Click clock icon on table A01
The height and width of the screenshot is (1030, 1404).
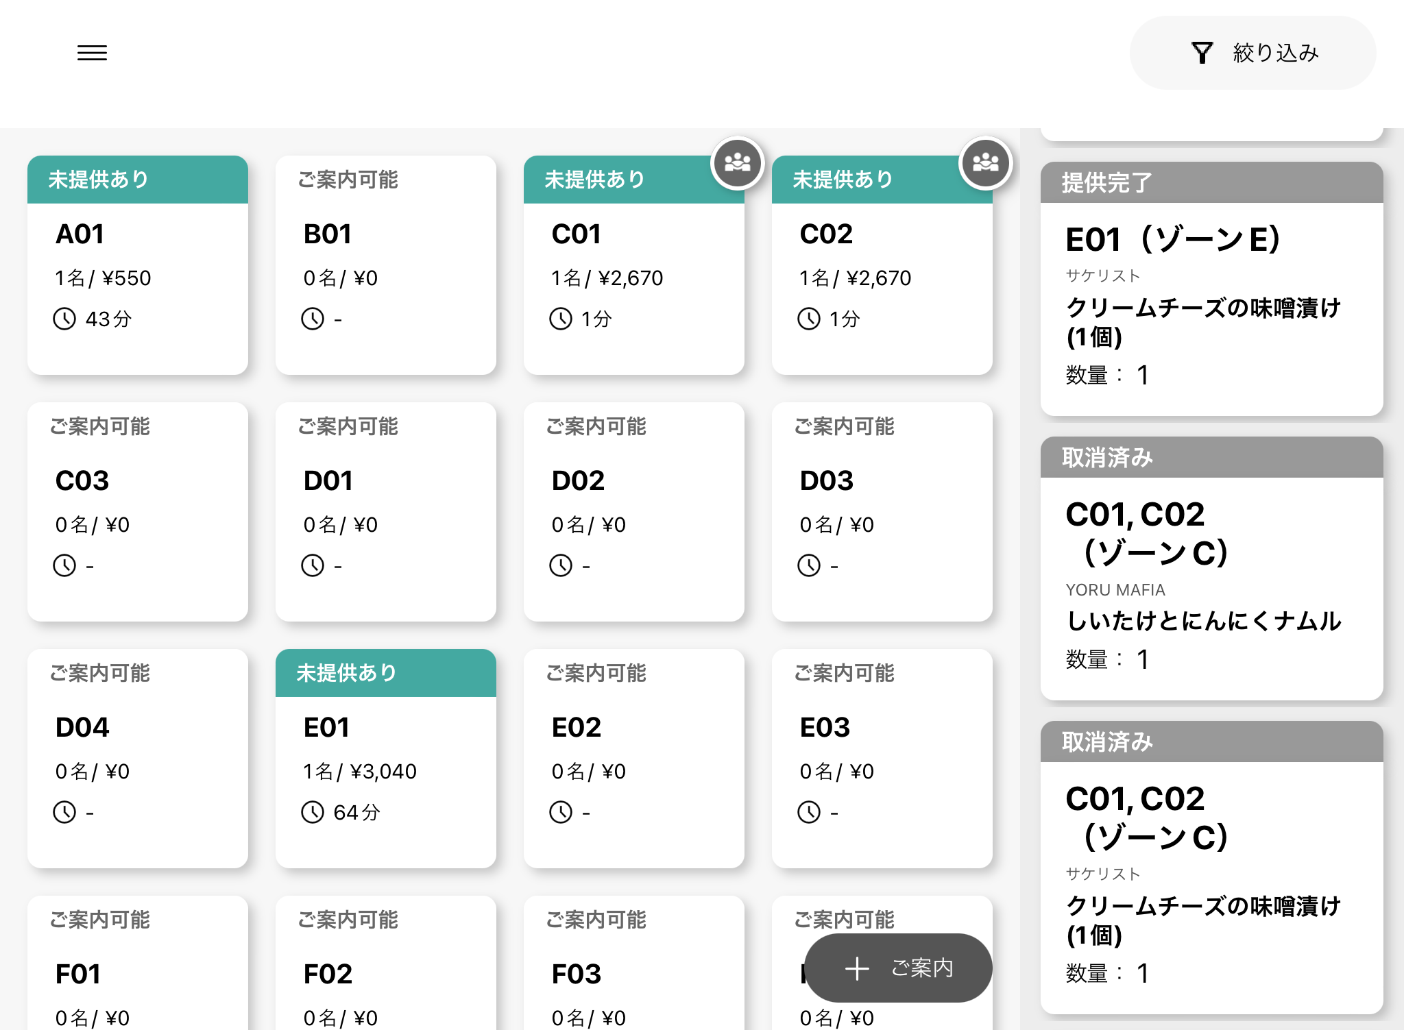pyautogui.click(x=64, y=319)
